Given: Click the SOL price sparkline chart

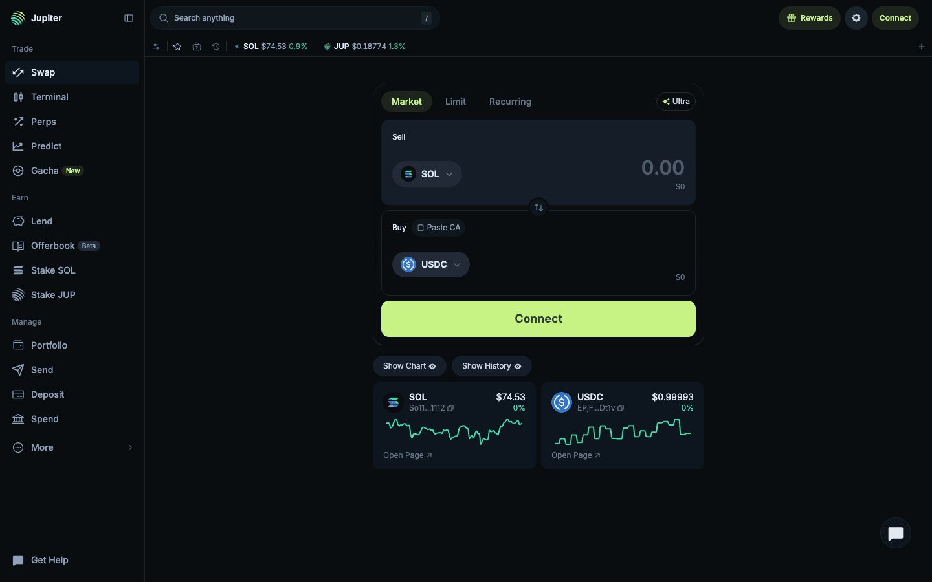Looking at the screenshot, I should point(454,431).
